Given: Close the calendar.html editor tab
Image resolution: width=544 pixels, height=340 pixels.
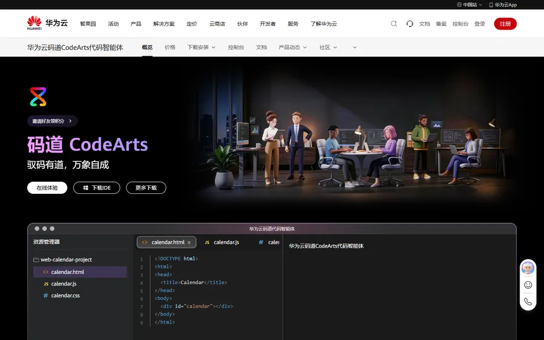Looking at the screenshot, I should [189, 243].
